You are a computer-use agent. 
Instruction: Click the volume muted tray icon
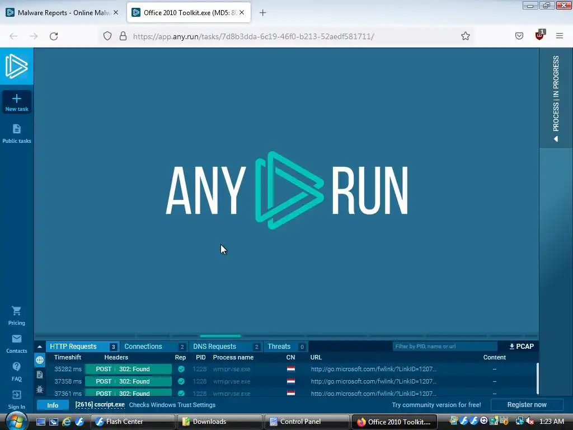pyautogui.click(x=530, y=422)
